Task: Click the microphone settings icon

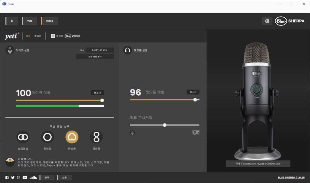Action: click(x=10, y=50)
